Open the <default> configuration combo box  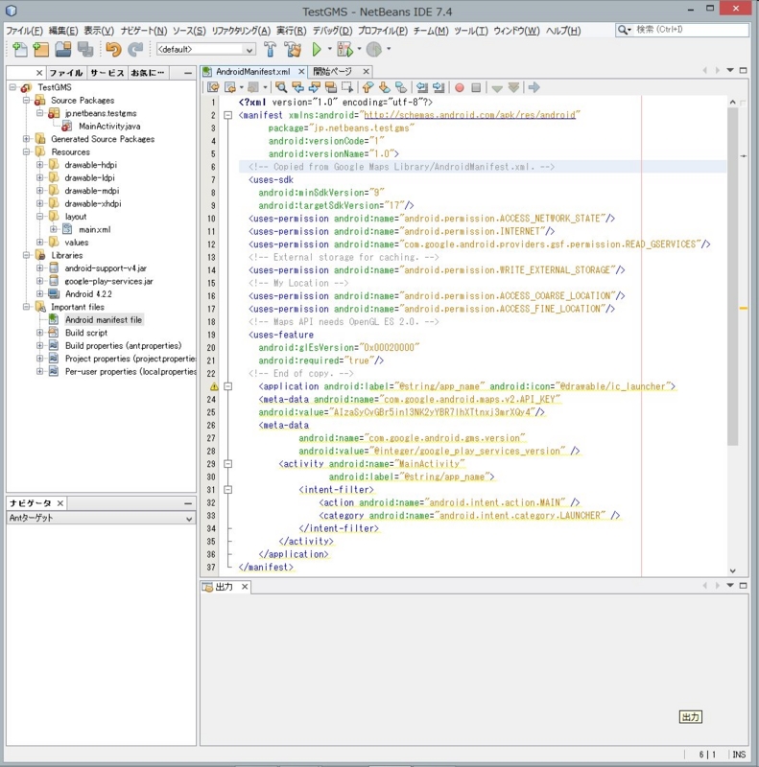205,50
